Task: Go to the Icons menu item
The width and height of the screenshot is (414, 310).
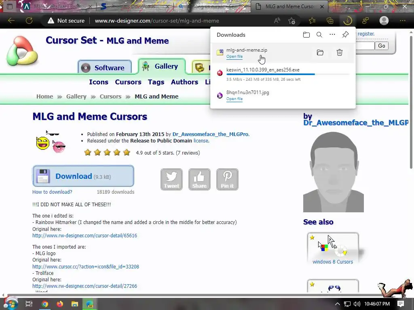Action: click(x=99, y=82)
